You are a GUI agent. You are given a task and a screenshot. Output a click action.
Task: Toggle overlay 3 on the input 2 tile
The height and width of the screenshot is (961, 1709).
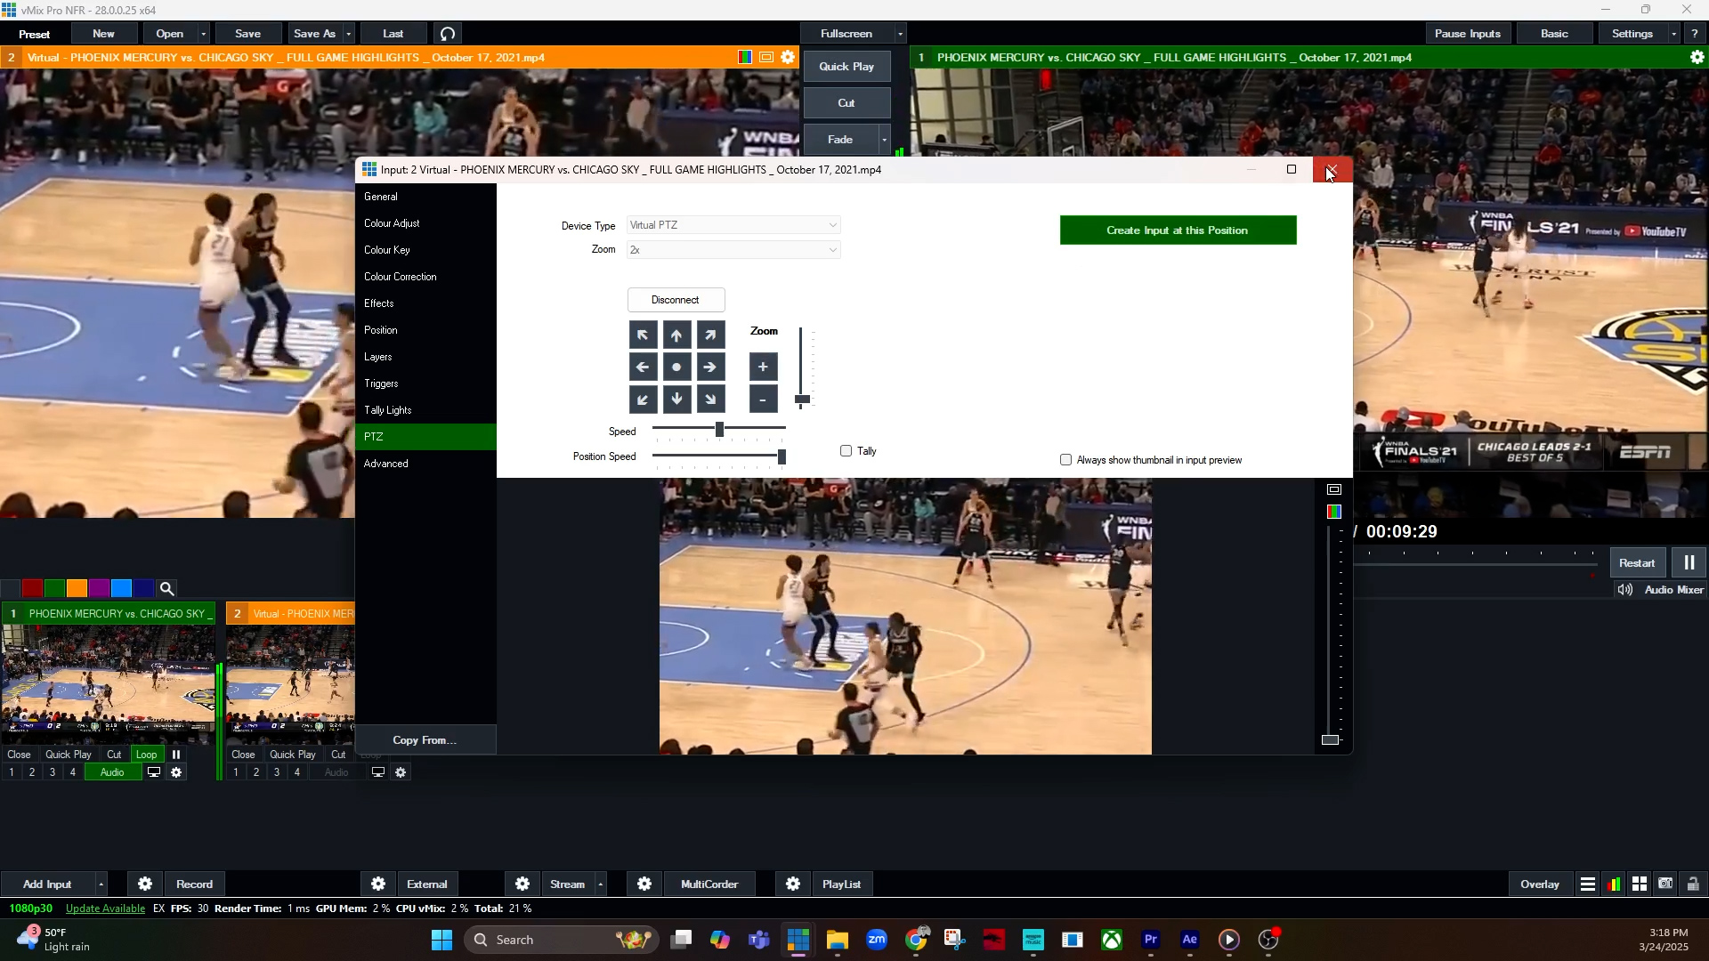click(277, 772)
